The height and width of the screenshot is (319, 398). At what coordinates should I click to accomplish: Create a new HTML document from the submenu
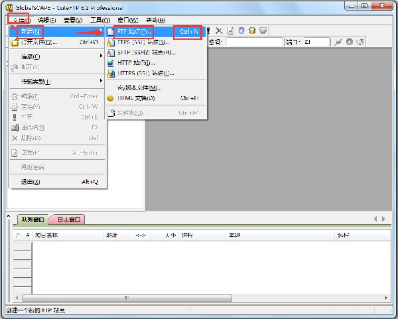[135, 98]
